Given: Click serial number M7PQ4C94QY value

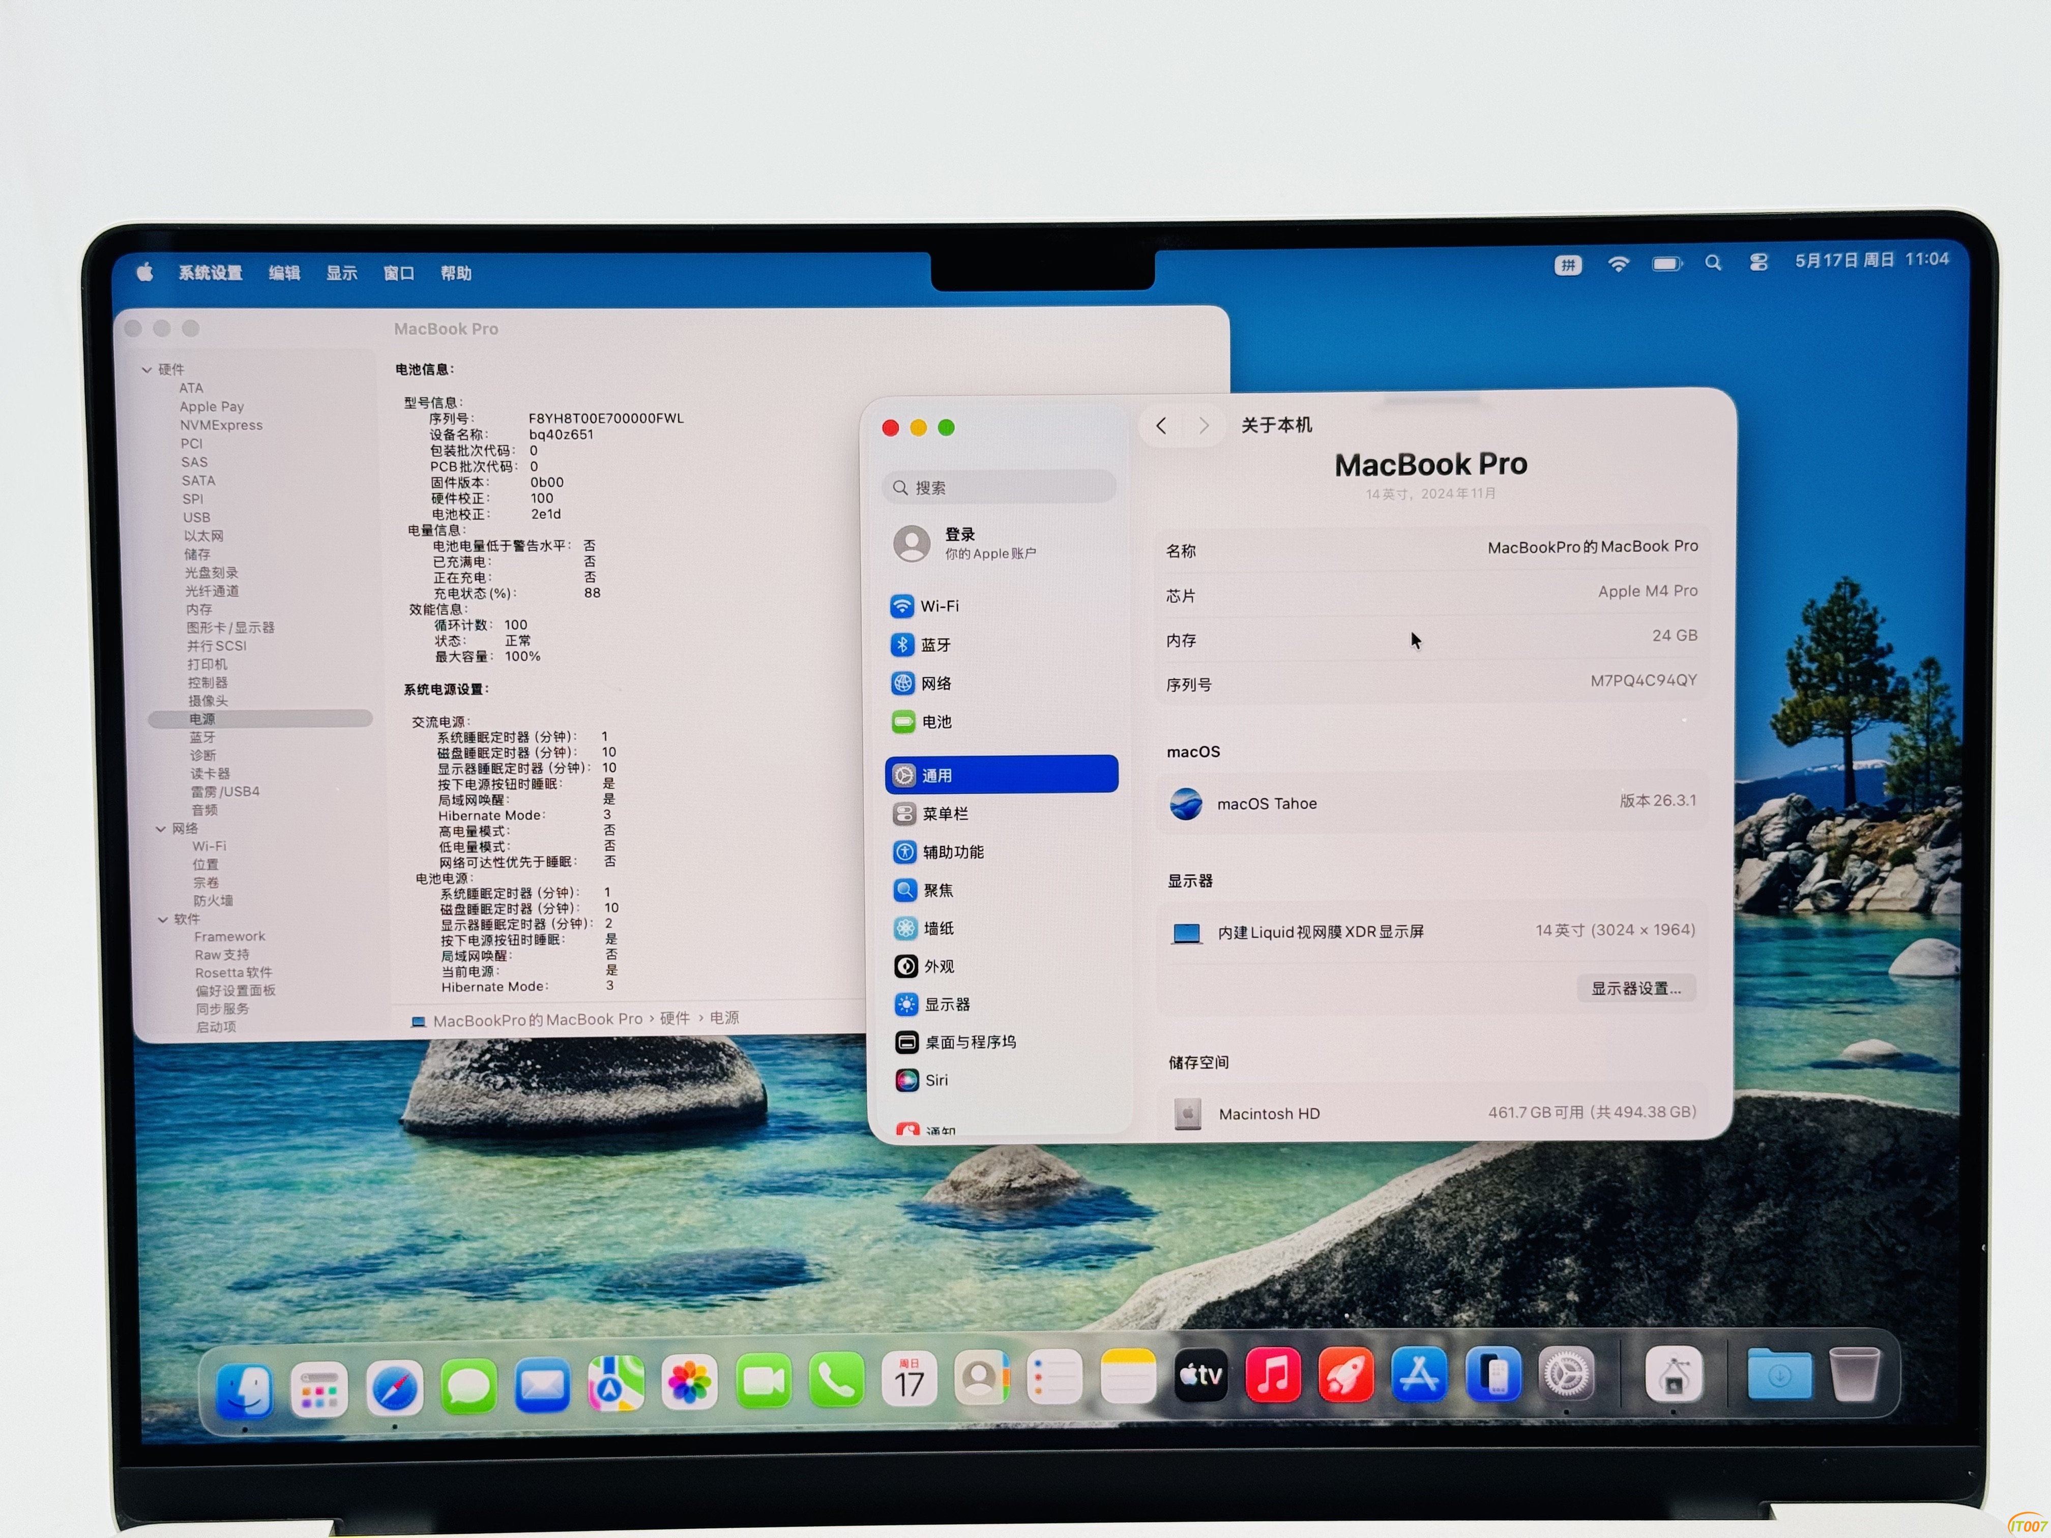Looking at the screenshot, I should pos(1643,681).
